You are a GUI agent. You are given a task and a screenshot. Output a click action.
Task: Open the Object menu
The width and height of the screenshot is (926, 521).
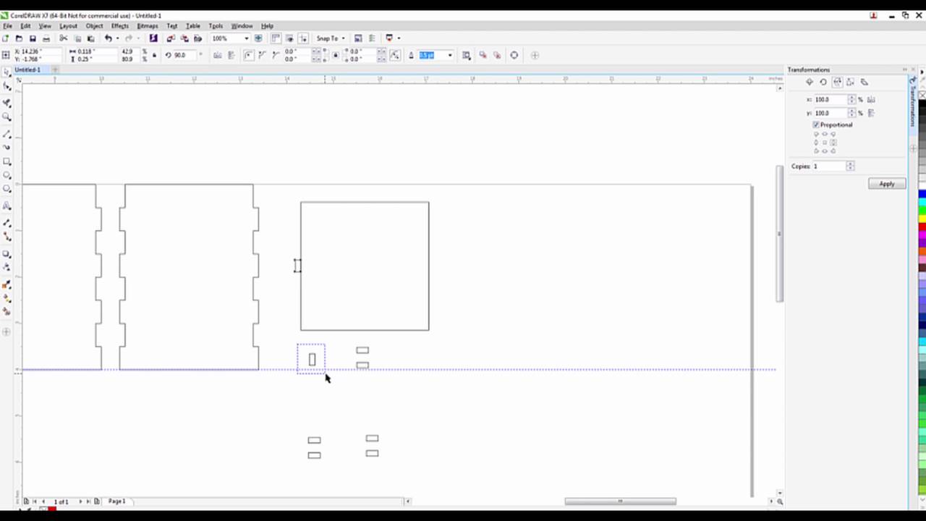pos(94,26)
